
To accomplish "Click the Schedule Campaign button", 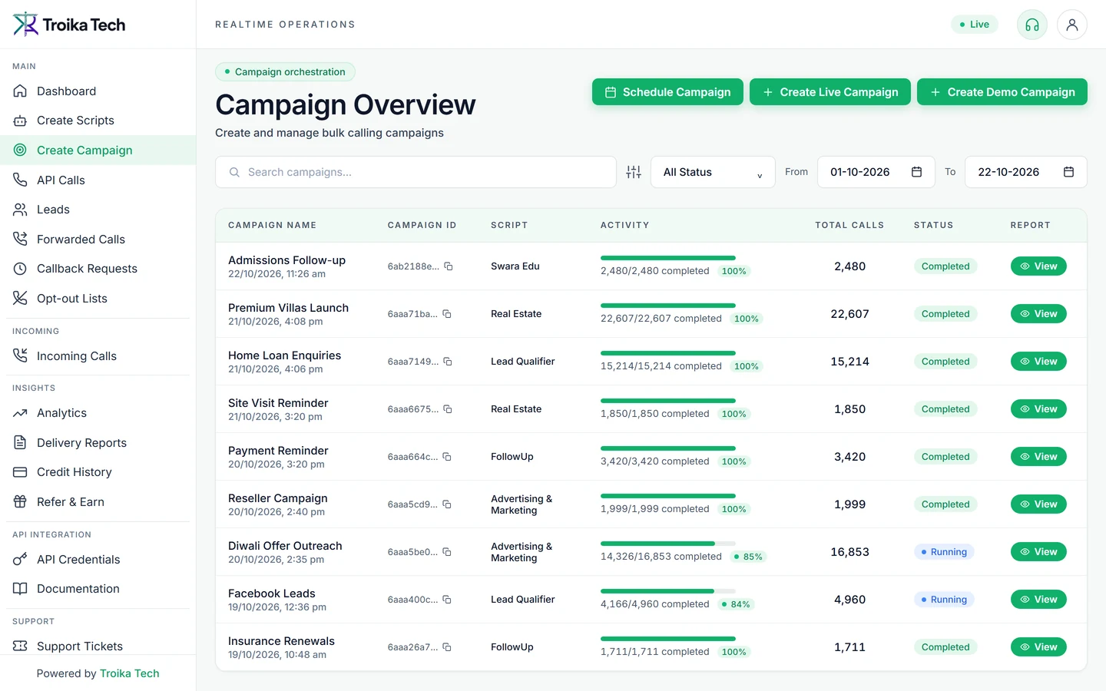I will pyautogui.click(x=667, y=92).
